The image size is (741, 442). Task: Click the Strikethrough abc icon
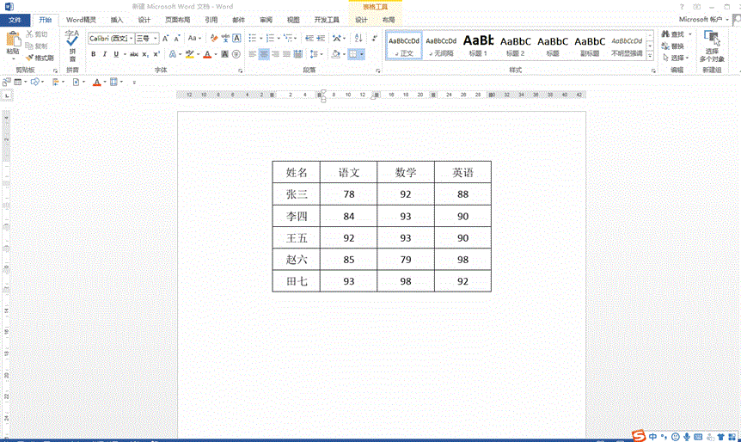(x=133, y=54)
